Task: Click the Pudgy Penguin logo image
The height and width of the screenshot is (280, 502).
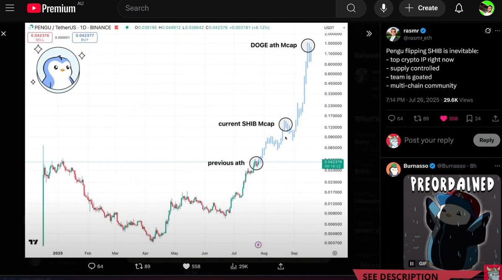Action: tap(58, 70)
